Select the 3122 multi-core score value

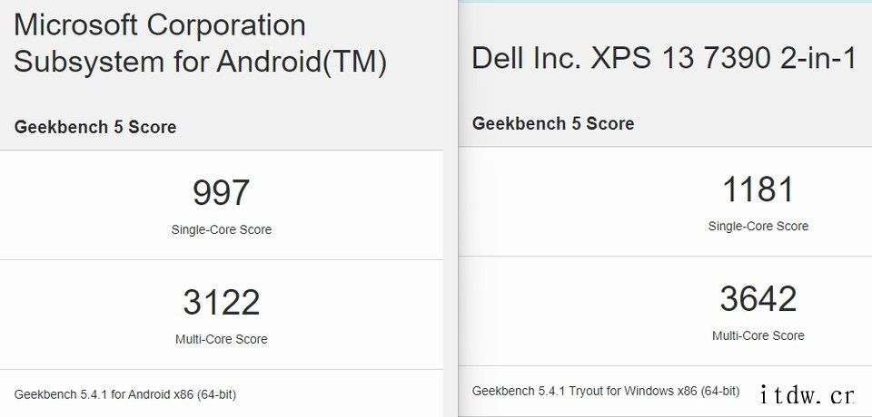click(x=222, y=302)
